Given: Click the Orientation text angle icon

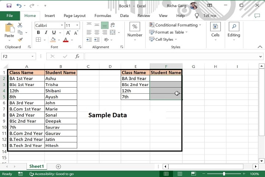Looking at the screenshot, I should click(x=106, y=39).
